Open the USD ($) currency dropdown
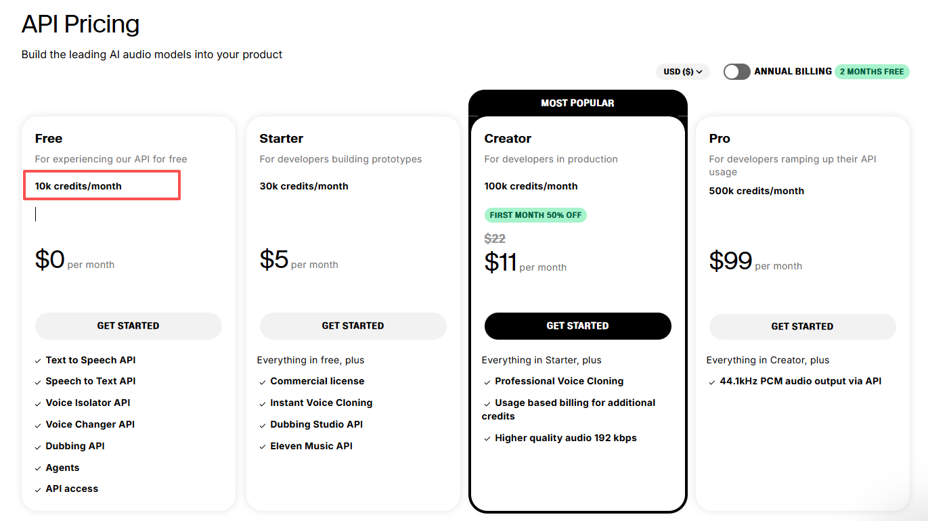 (x=682, y=72)
